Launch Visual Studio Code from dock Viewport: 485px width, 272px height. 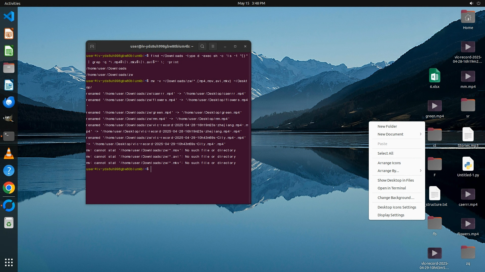(x=9, y=17)
